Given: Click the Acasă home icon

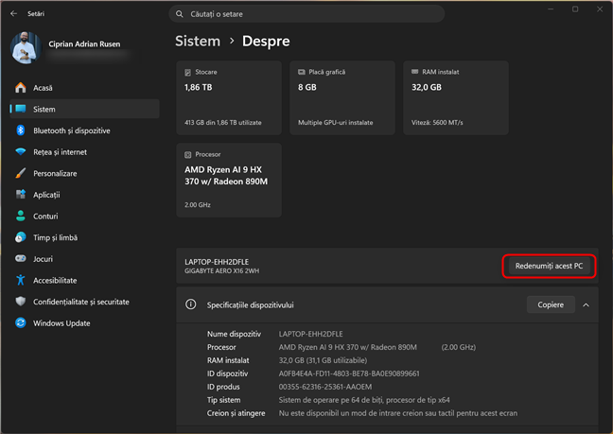Looking at the screenshot, I should click(21, 88).
